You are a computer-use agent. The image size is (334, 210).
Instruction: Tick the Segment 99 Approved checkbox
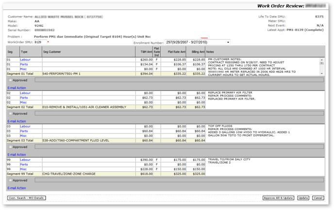[10, 180]
